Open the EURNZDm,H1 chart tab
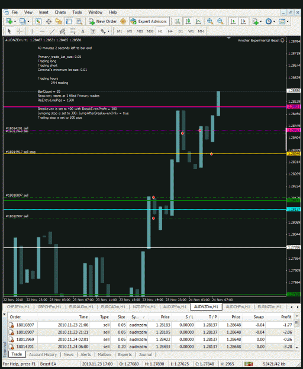The width and height of the screenshot is (303, 369). 269,307
